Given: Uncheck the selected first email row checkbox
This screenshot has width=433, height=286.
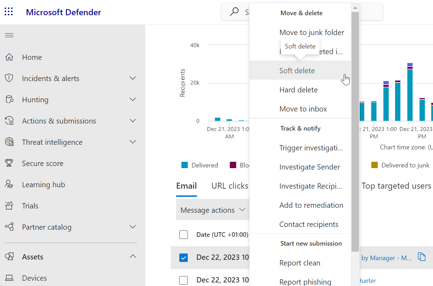Looking at the screenshot, I should (x=184, y=258).
